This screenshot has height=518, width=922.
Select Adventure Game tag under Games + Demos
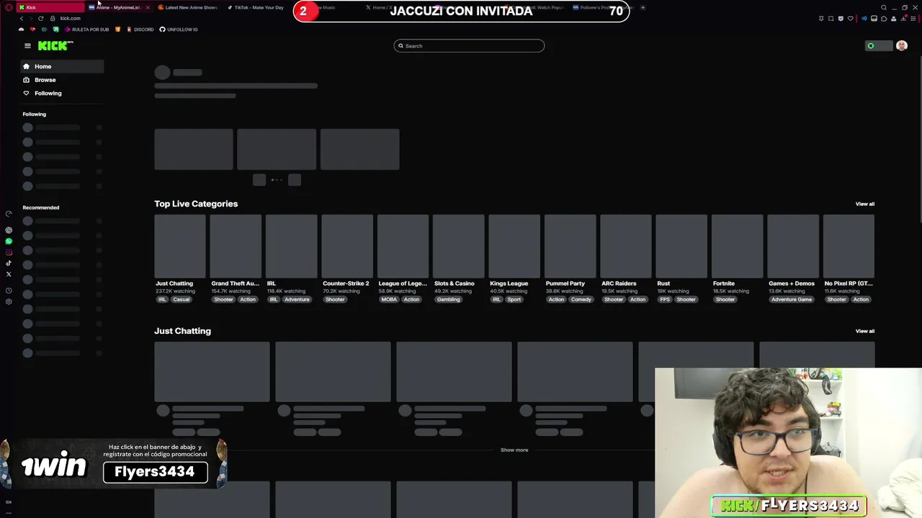(x=792, y=300)
